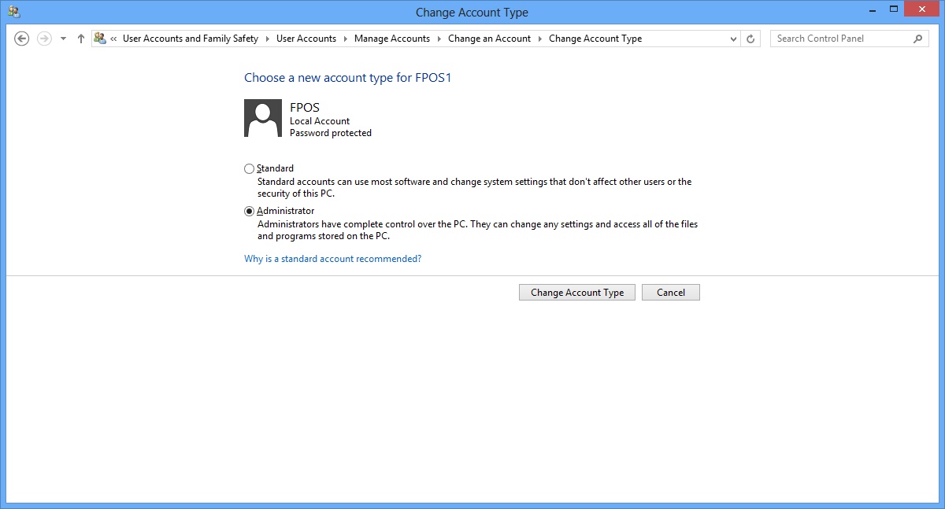Select the Standard account radio button
The height and width of the screenshot is (509, 945).
tap(250, 168)
